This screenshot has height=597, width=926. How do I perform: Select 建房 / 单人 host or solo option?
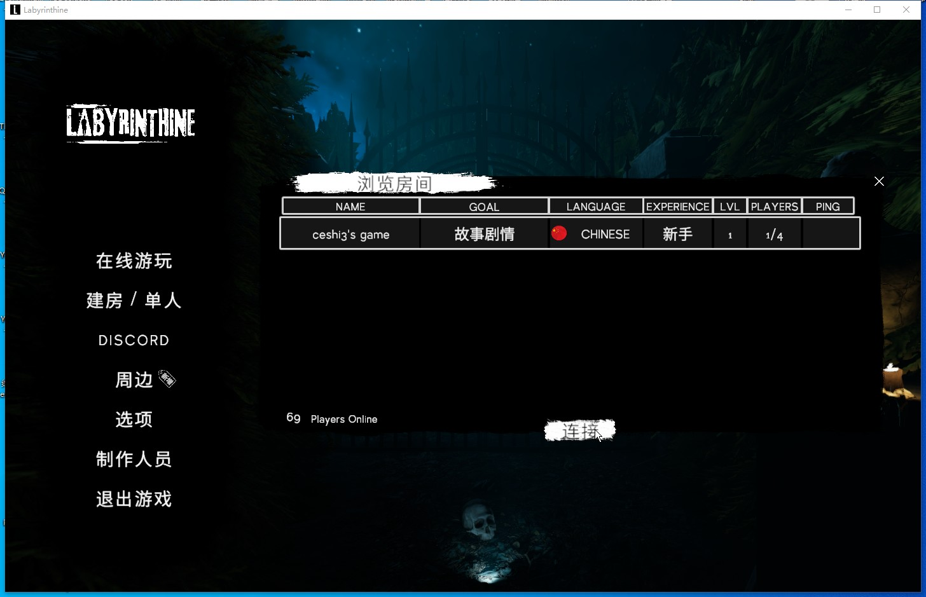[x=134, y=300]
